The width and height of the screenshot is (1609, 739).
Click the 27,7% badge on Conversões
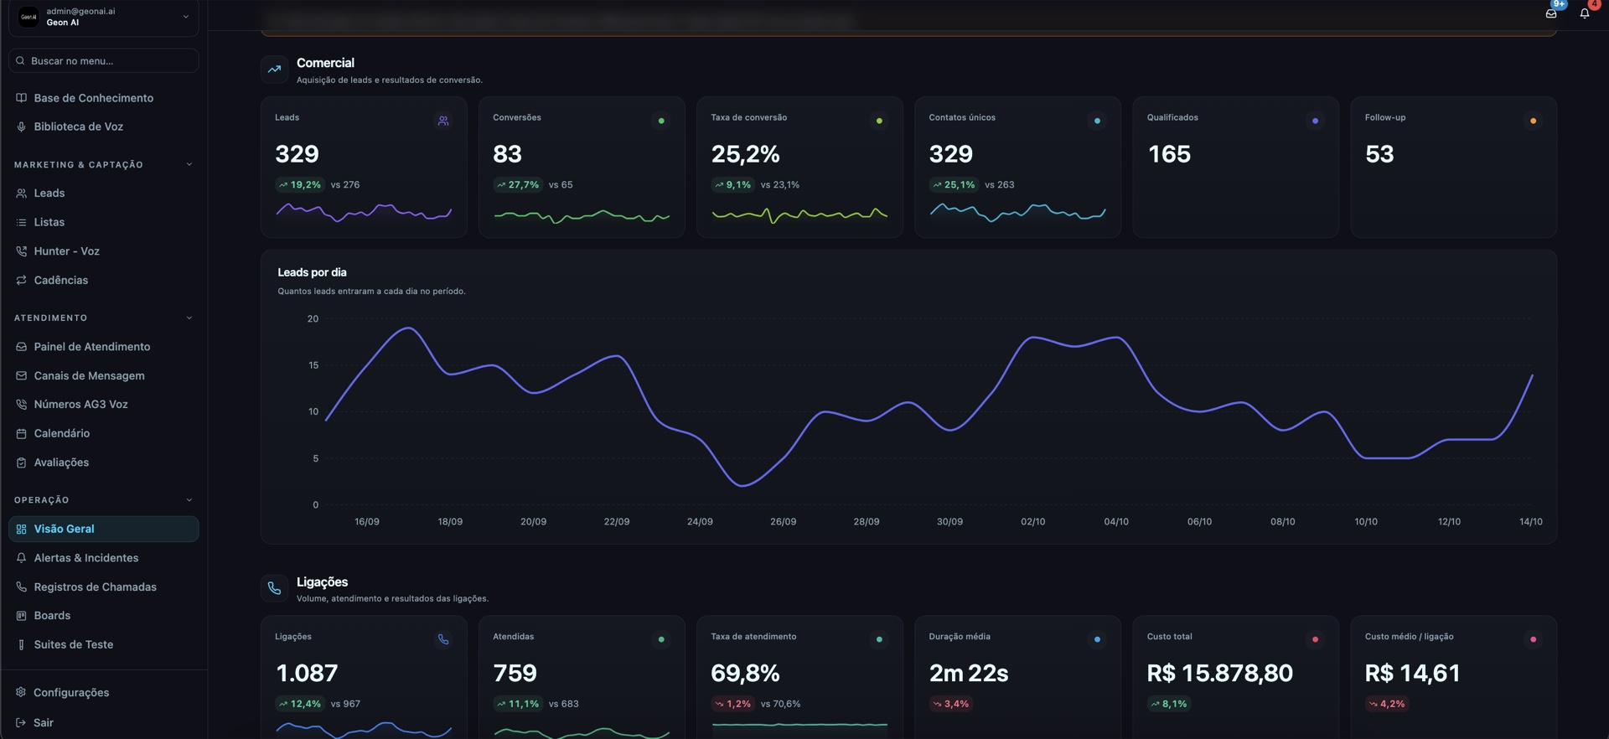[x=518, y=184]
